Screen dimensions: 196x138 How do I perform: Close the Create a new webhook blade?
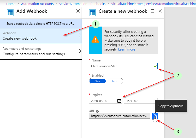160,11
